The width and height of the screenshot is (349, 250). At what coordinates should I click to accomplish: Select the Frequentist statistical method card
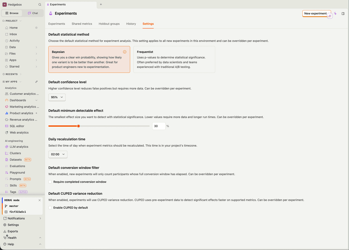(174, 59)
